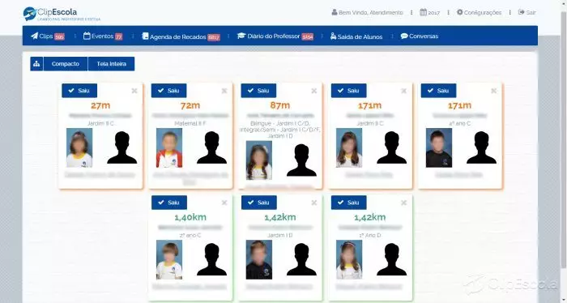Mark the 27m student as Saiu
567x303 pixels.
79,91
